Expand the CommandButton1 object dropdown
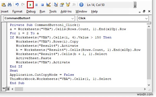 [x=73, y=18]
